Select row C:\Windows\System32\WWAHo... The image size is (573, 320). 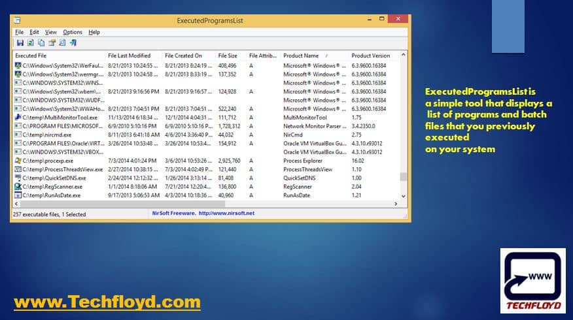coord(207,108)
